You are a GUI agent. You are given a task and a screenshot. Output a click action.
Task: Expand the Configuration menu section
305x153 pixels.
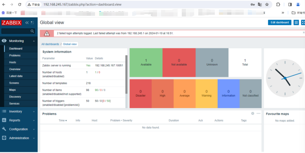tap(34, 129)
